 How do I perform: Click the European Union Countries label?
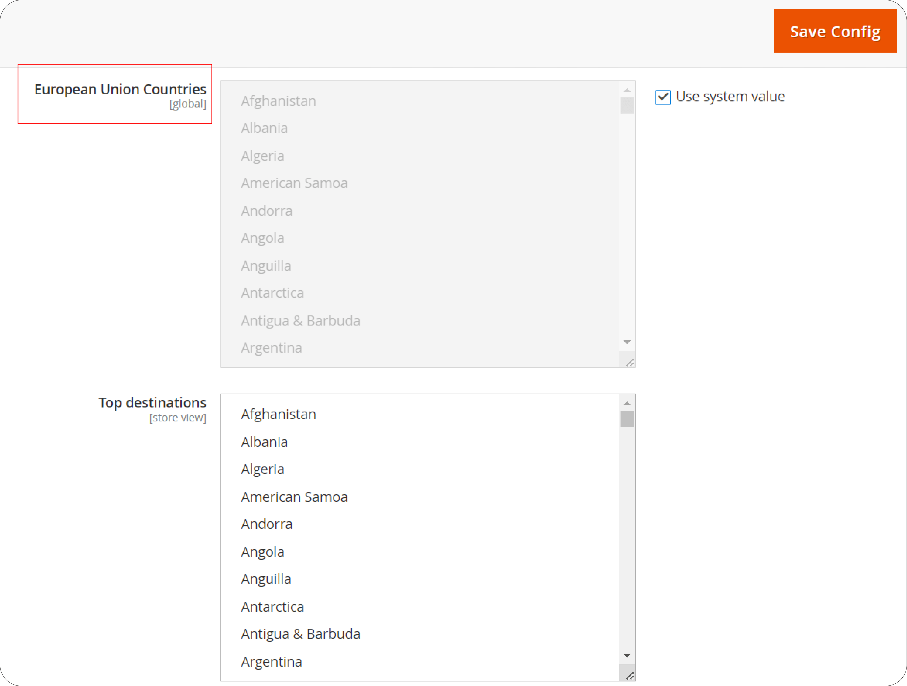tap(120, 89)
